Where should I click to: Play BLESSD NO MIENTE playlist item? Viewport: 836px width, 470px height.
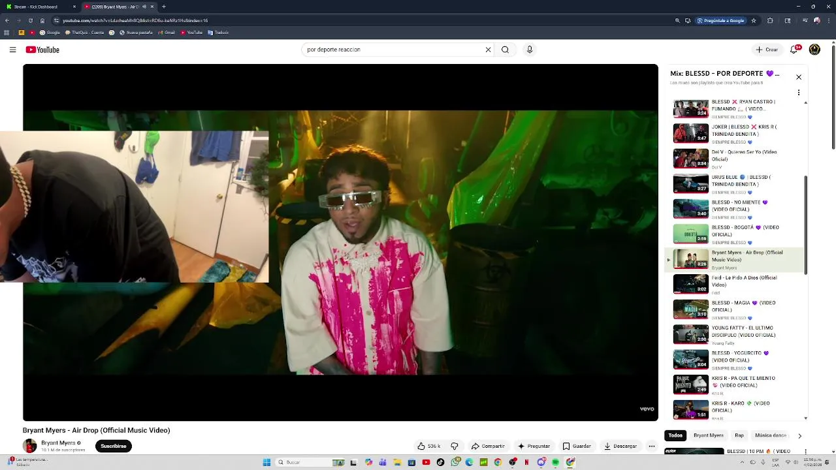click(734, 209)
